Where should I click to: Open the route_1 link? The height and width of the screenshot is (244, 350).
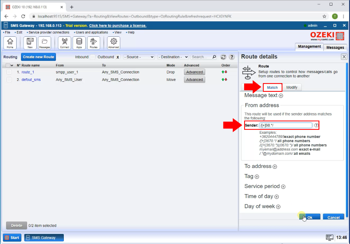(x=28, y=72)
